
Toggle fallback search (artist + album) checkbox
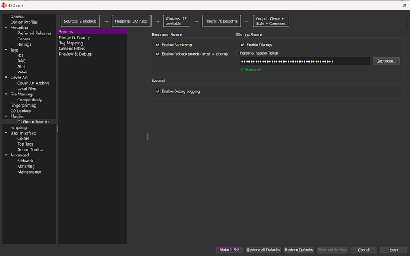[157, 54]
